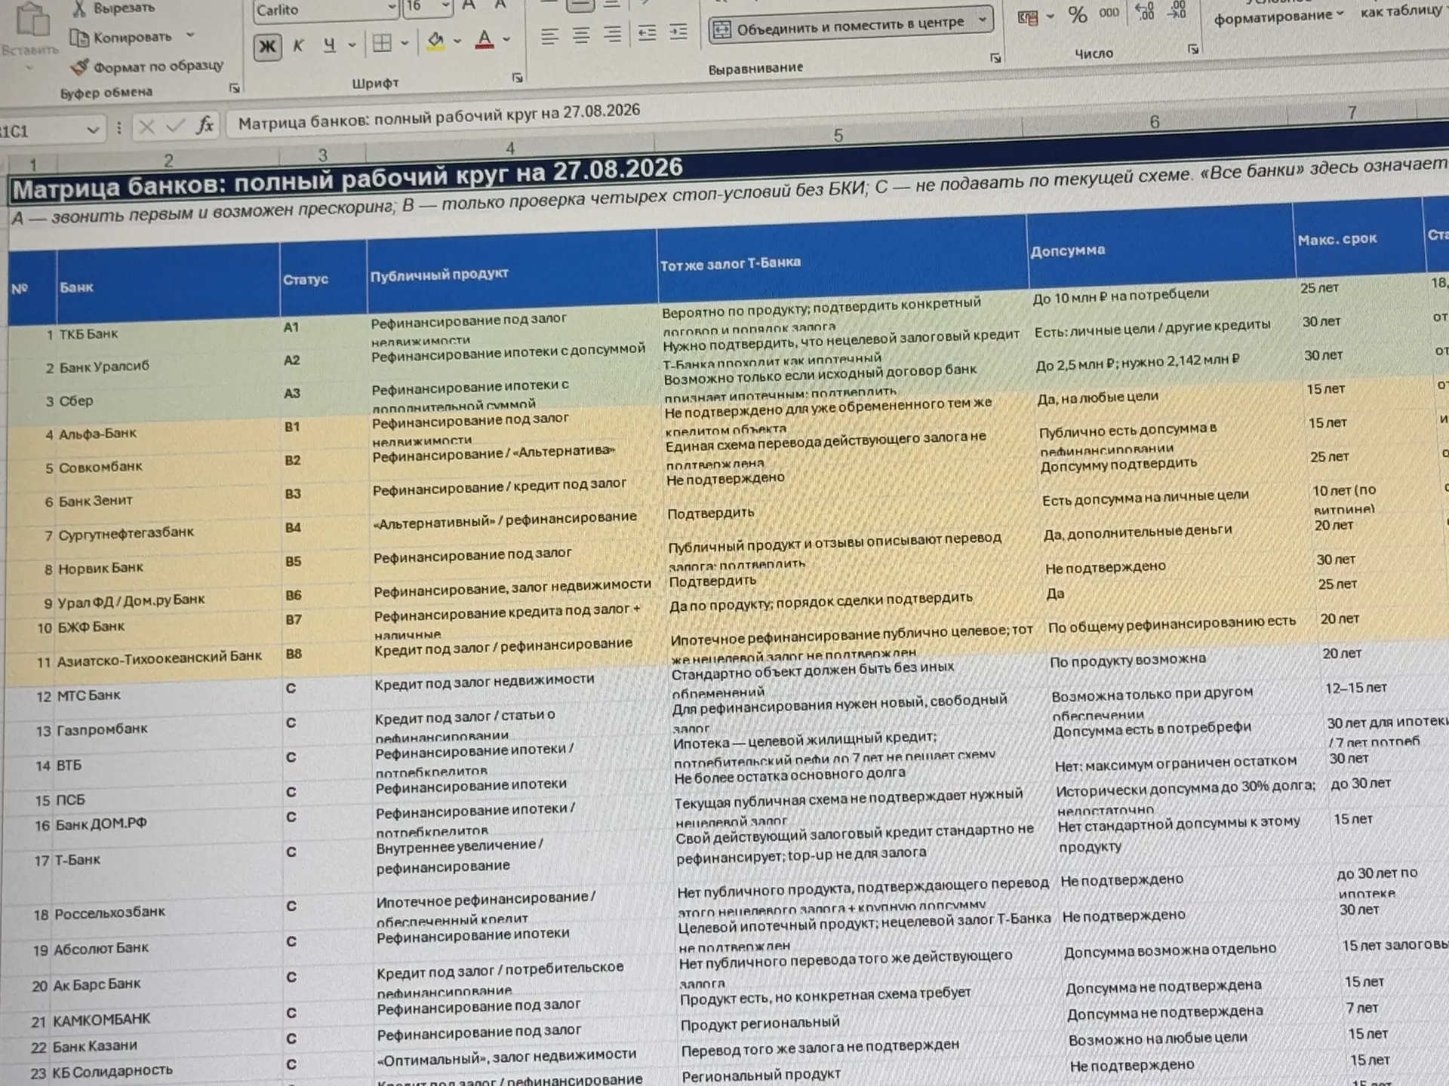This screenshot has width=1449, height=1086.
Task: Click Increase Decimal icon
Action: coord(1145,11)
